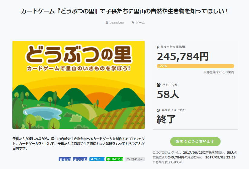
Task: Open the ゲーム category link
Action: point(140,23)
